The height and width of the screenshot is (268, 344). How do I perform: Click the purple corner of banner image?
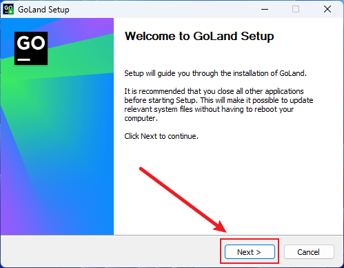[x=6, y=221]
